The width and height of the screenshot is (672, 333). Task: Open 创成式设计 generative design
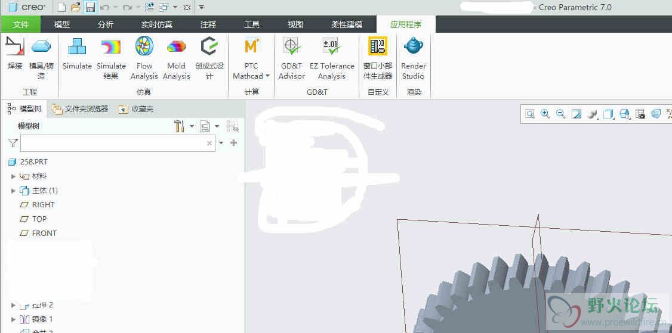tap(209, 58)
